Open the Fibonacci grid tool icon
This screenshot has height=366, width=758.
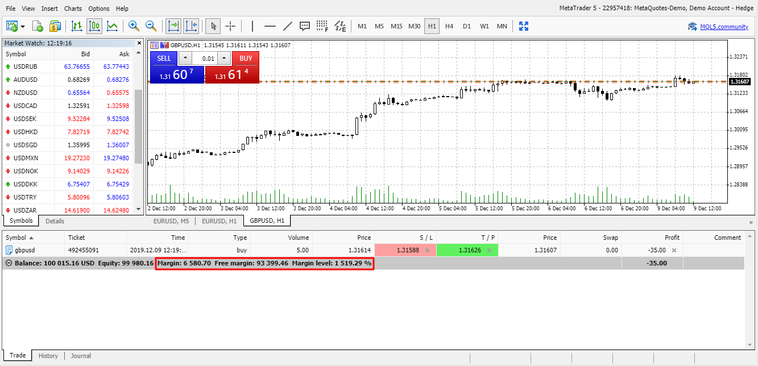(322, 26)
